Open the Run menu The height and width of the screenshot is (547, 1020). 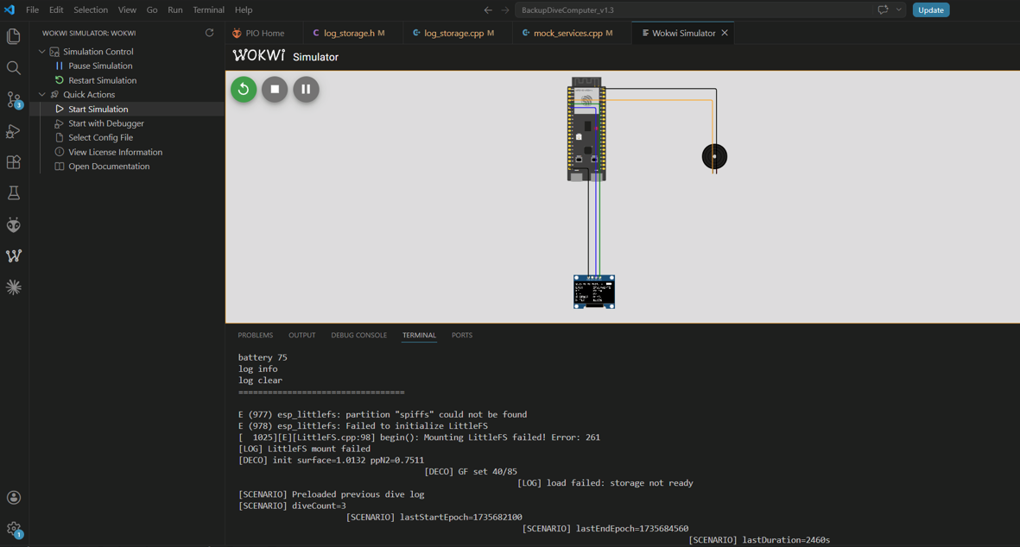[x=175, y=9]
